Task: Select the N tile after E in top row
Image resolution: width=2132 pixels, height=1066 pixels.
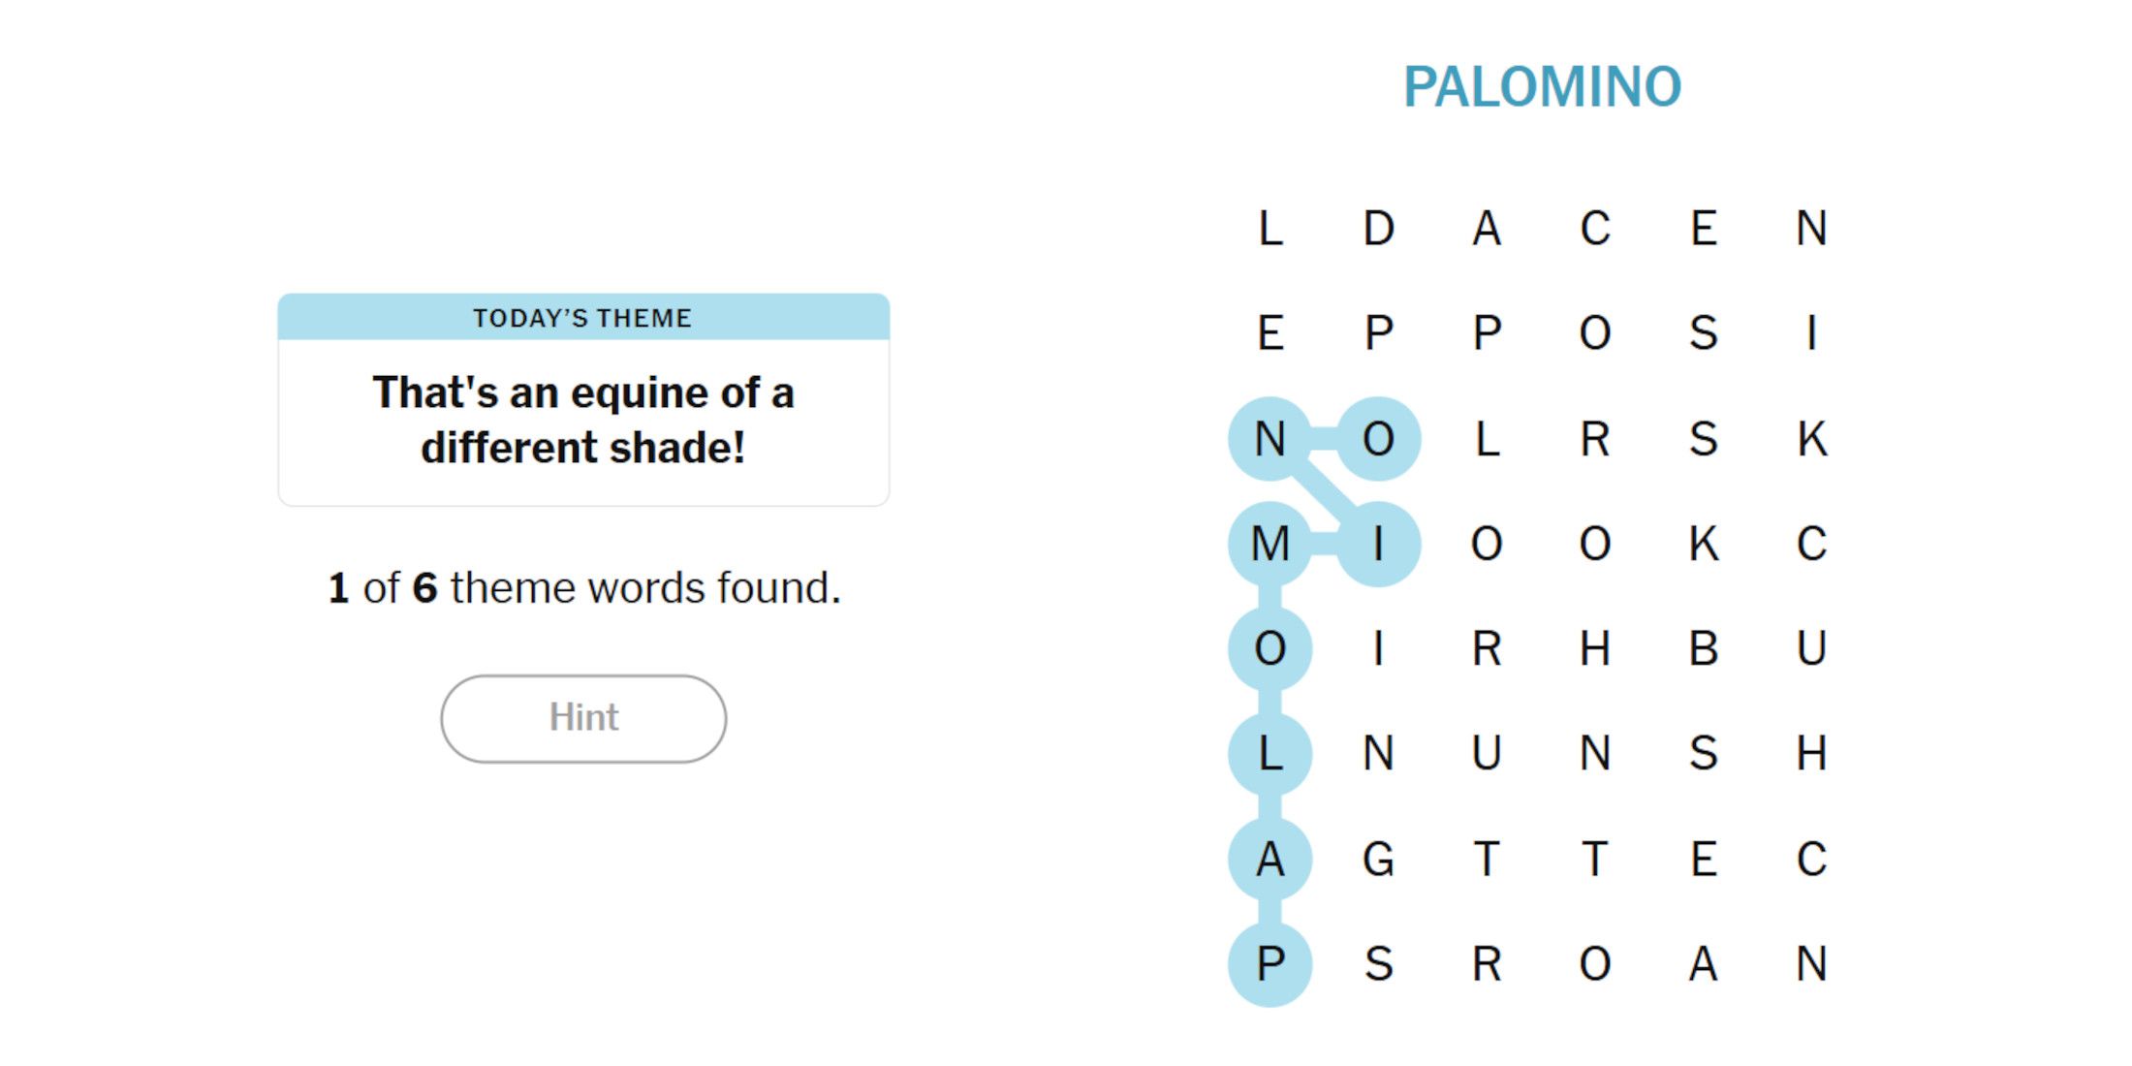Action: tap(1811, 229)
